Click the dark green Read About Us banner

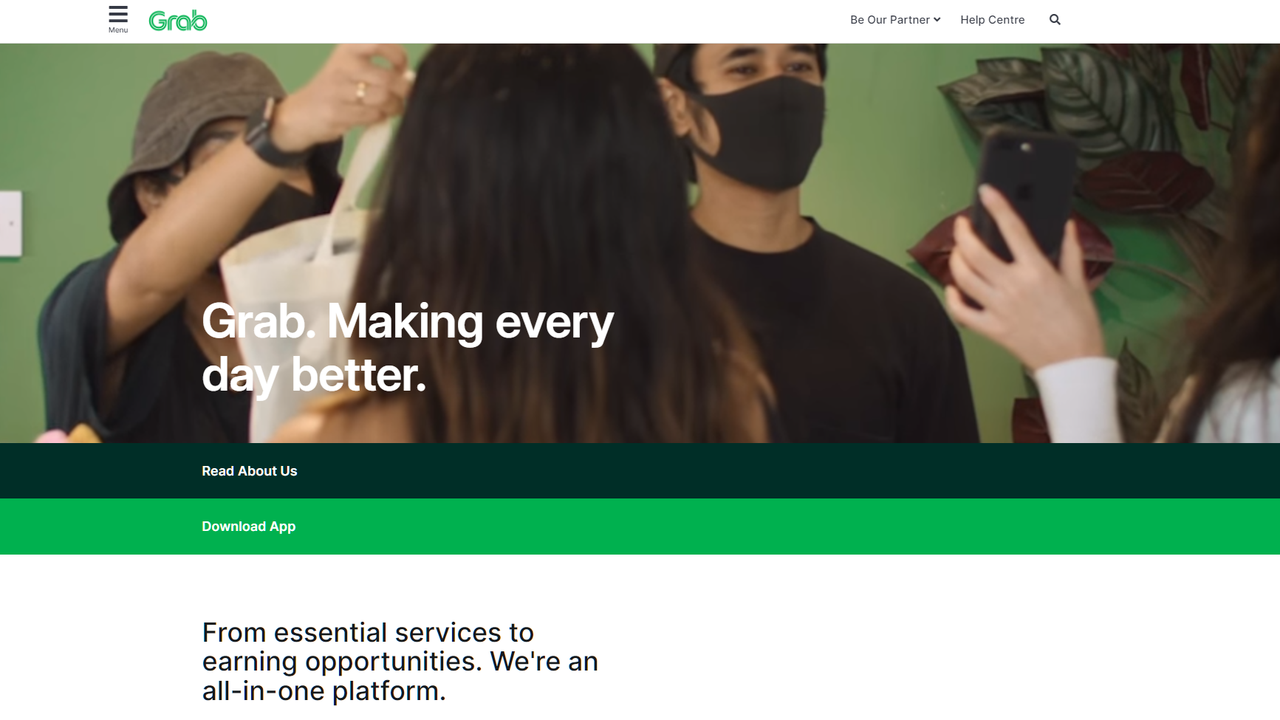click(x=640, y=471)
